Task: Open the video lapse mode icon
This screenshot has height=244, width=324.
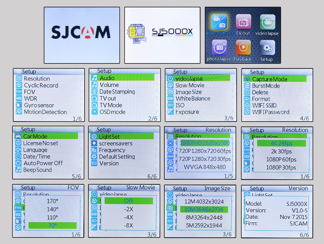Action: coord(267,23)
